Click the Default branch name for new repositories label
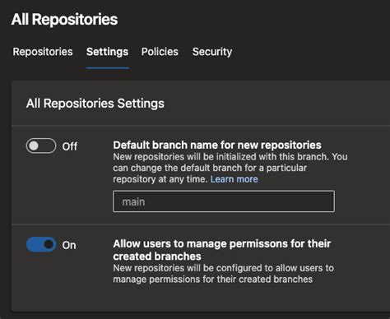 [217, 145]
